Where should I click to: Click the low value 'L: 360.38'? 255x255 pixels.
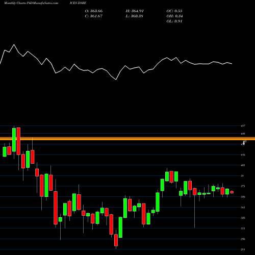point(135,16)
